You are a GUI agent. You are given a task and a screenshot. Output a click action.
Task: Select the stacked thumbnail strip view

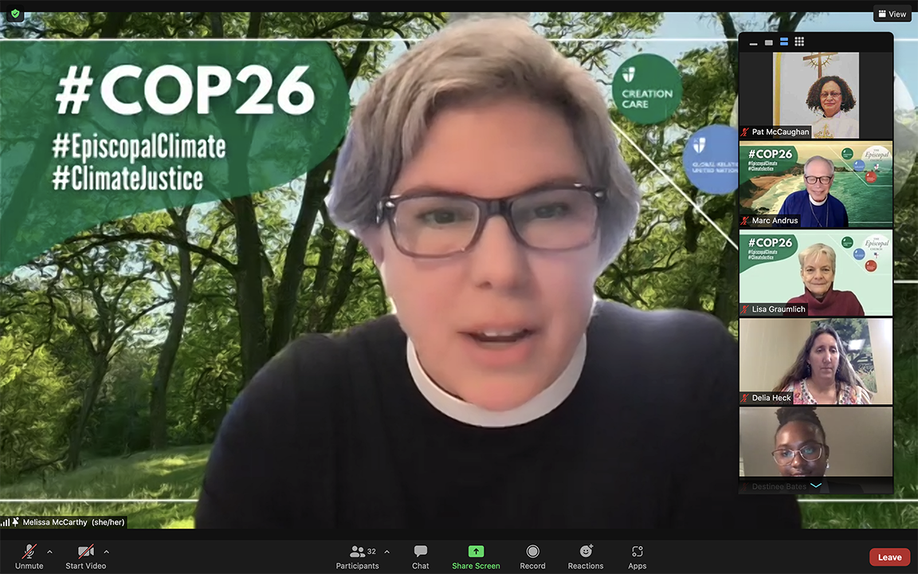tap(784, 41)
